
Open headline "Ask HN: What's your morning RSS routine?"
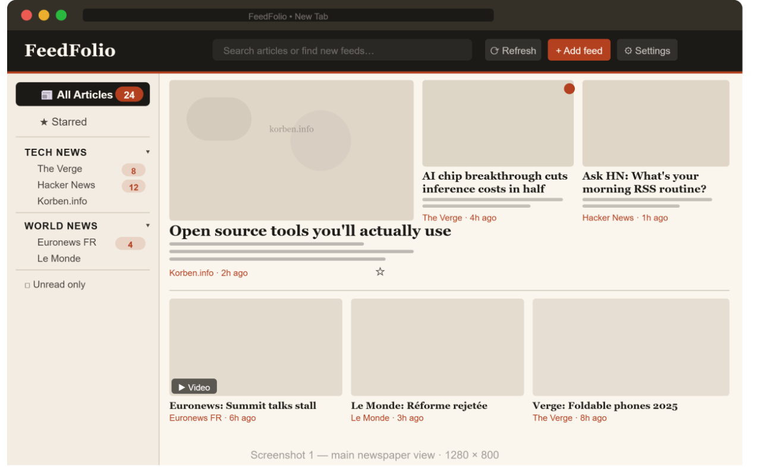pos(644,183)
